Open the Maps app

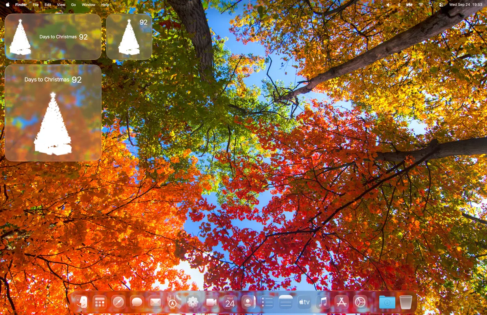[173, 302]
